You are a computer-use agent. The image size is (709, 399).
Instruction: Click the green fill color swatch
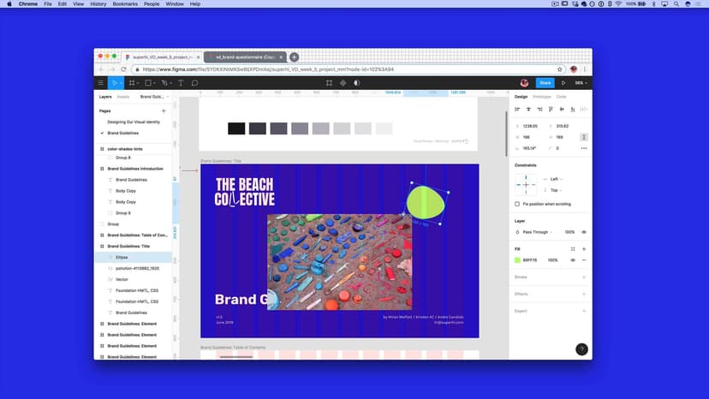517,259
